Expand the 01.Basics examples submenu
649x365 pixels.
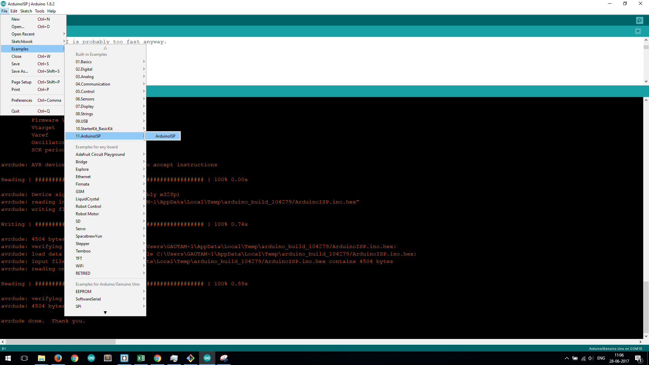pos(105,62)
